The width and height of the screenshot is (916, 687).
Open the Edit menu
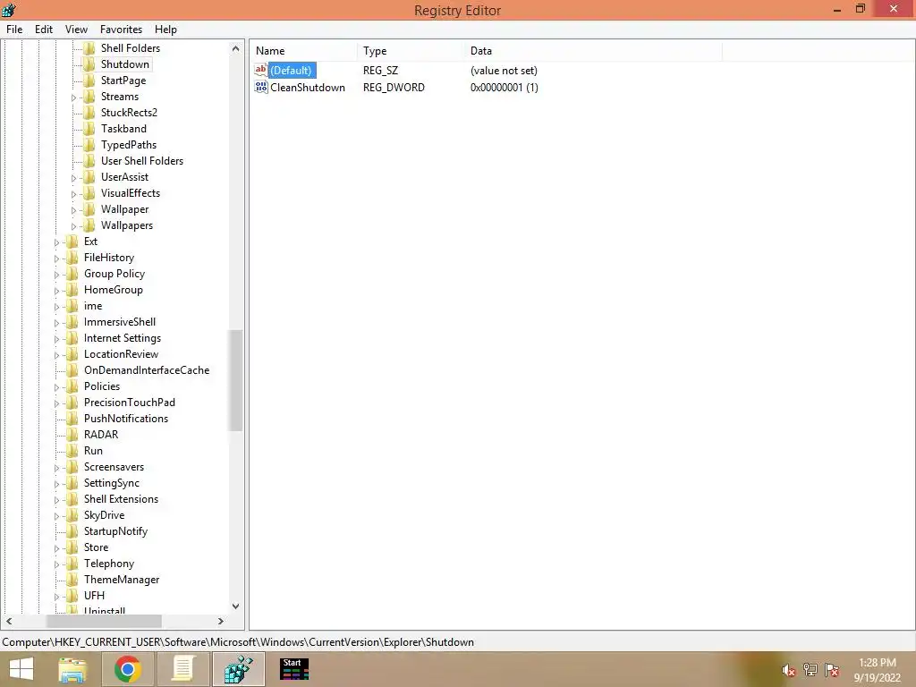(x=44, y=30)
